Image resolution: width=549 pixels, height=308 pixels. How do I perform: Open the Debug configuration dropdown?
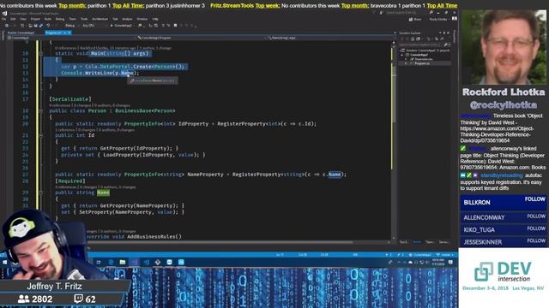(x=71, y=26)
